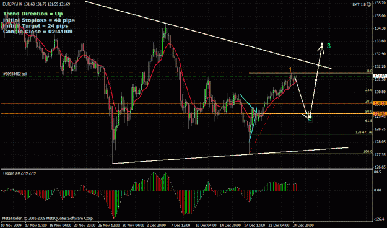Select the Fibonacci 100.0 level label

[368, 152]
